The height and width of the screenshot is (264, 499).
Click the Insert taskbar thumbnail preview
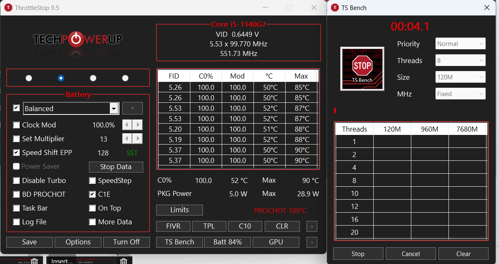click(62, 260)
